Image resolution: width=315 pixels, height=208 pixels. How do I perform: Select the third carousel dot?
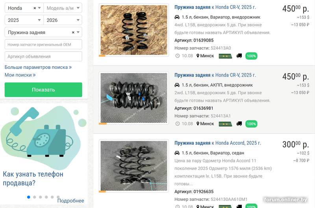41,197
